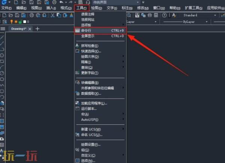Viewport: 225px width, 163px height.
Task: Expand the 隔离(I) submenu
Action: [x=100, y=62]
